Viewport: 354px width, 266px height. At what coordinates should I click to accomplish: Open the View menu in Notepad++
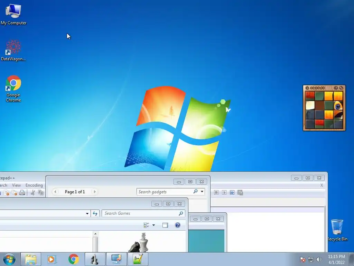coord(16,185)
